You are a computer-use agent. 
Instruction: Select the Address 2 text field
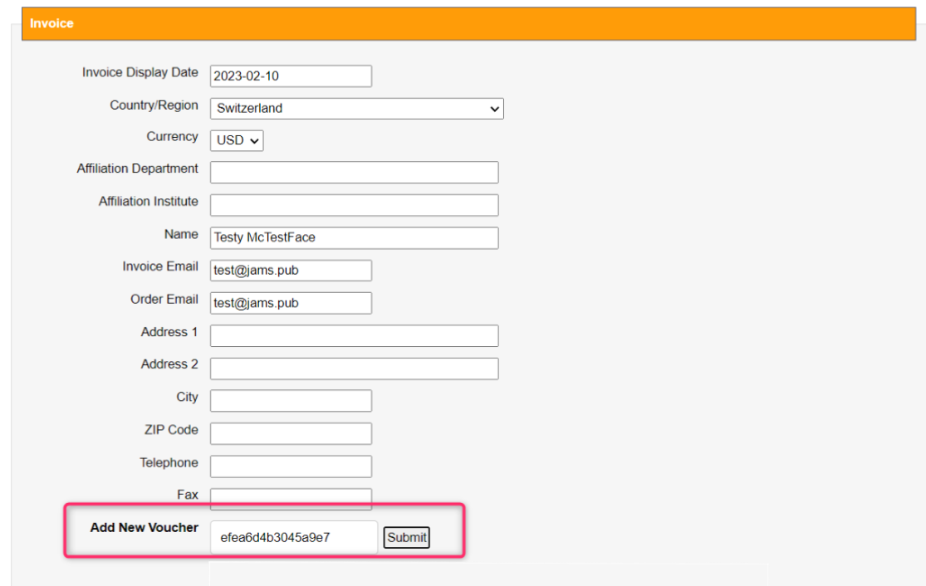tap(354, 369)
